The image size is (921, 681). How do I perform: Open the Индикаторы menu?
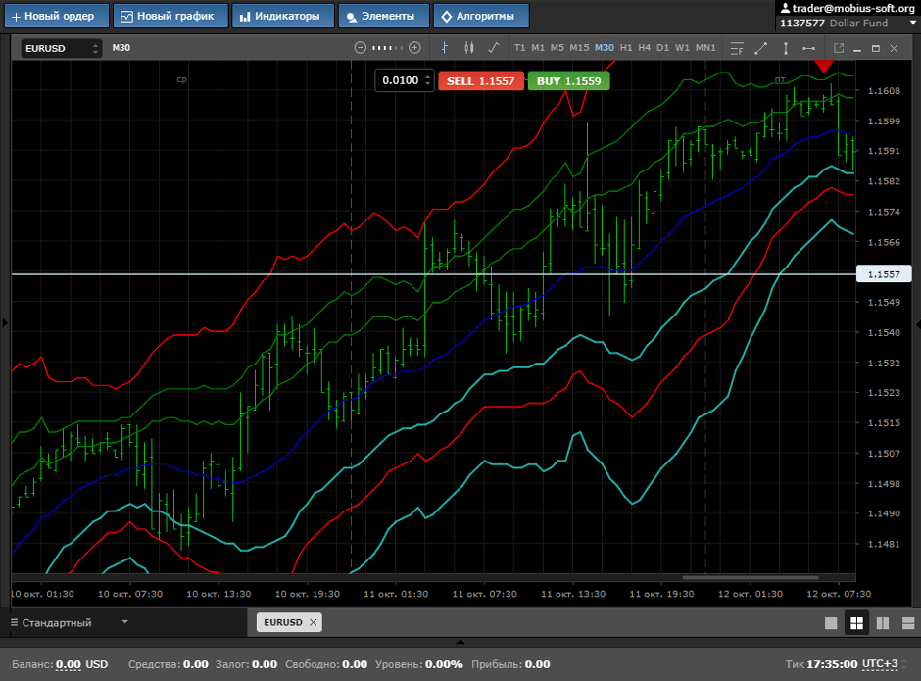tap(283, 16)
